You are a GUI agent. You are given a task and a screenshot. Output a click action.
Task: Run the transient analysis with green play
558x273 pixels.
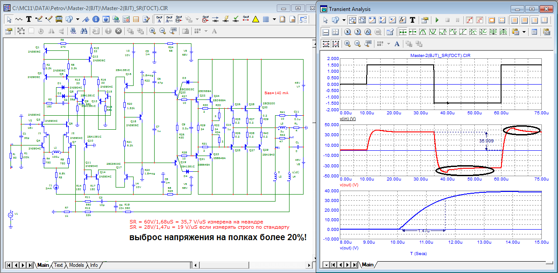437,20
